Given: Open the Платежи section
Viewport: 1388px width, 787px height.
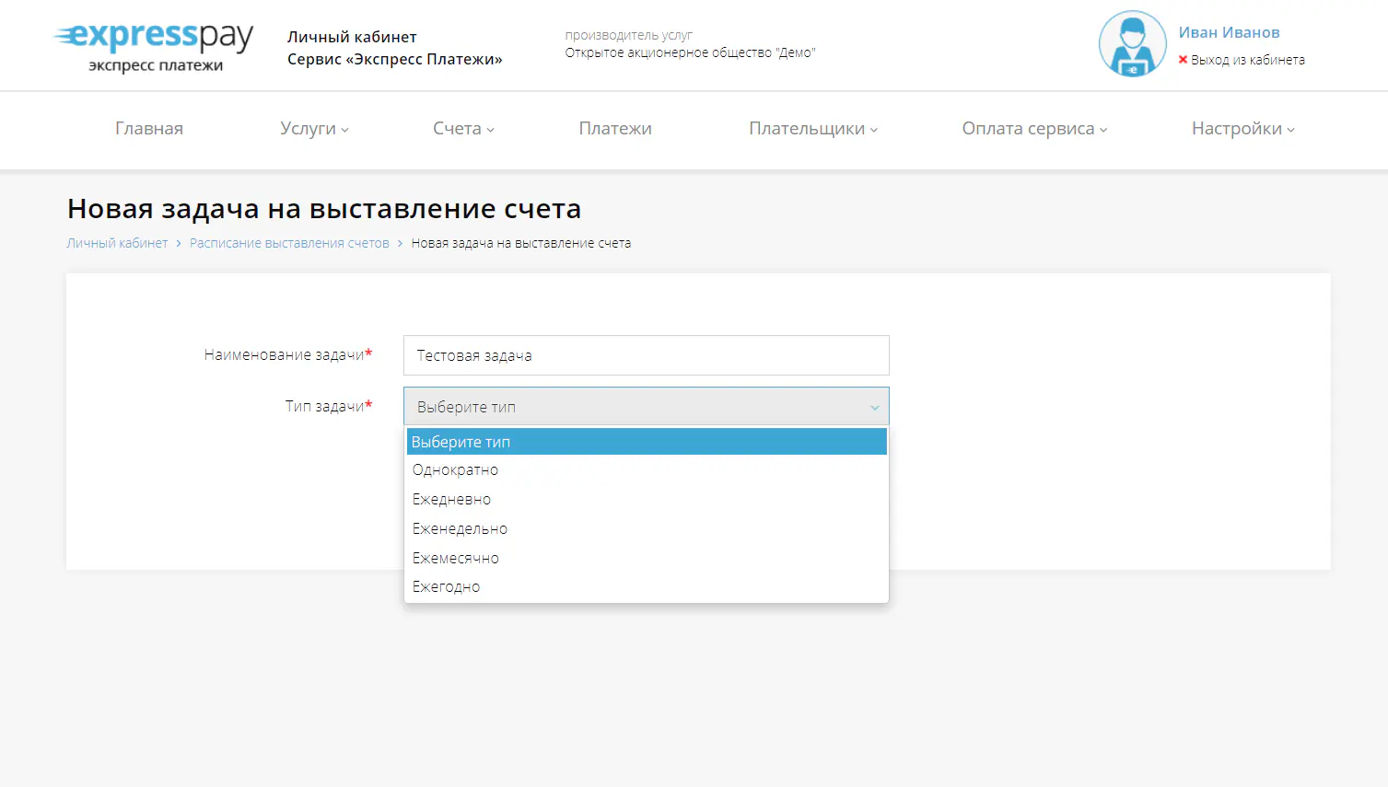Looking at the screenshot, I should [x=615, y=129].
